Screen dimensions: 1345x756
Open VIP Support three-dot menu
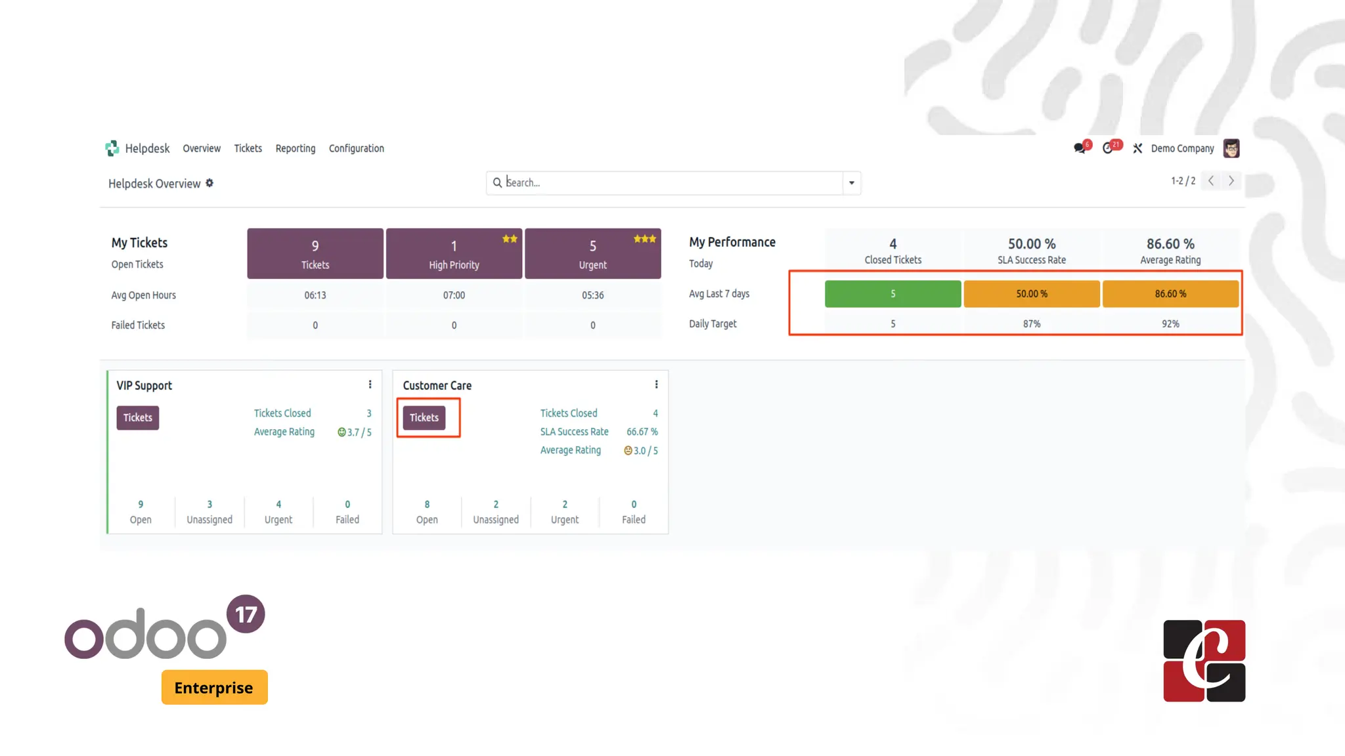[x=370, y=385]
